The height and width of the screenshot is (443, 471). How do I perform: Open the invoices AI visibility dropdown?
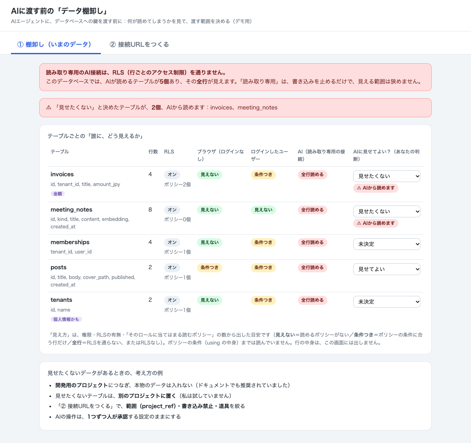click(x=387, y=176)
